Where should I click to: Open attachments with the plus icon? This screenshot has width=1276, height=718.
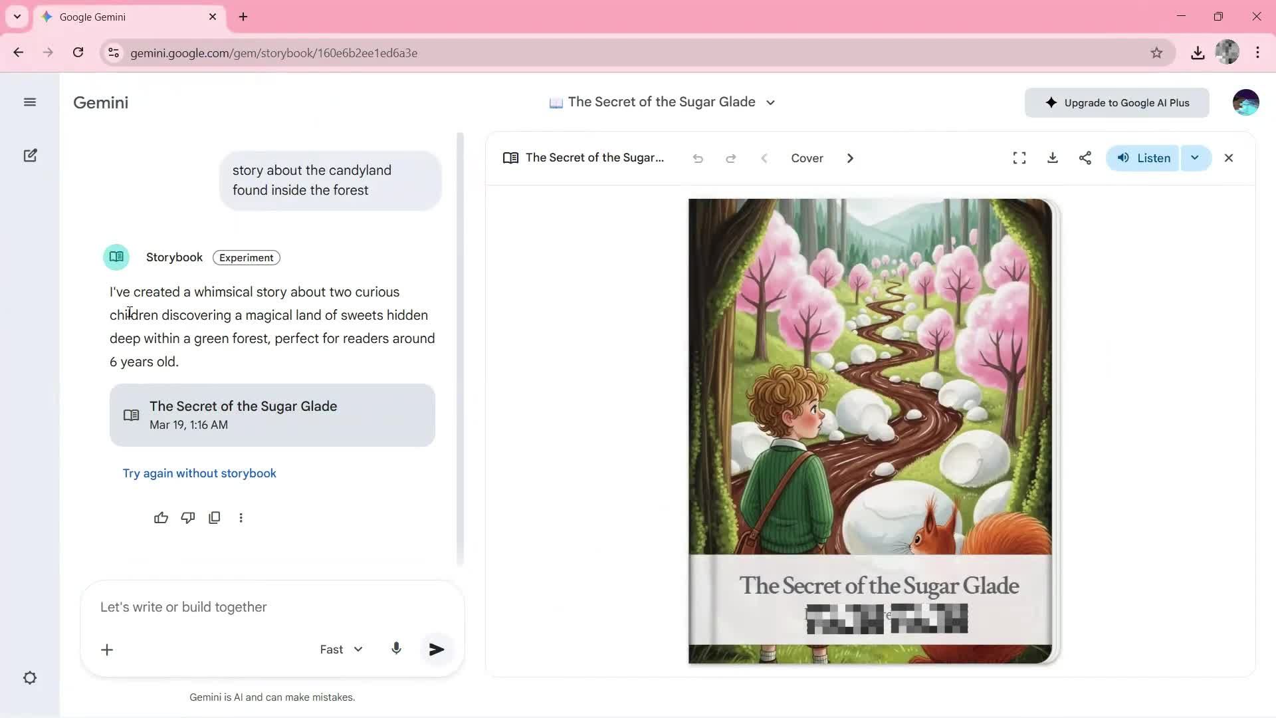click(x=107, y=650)
